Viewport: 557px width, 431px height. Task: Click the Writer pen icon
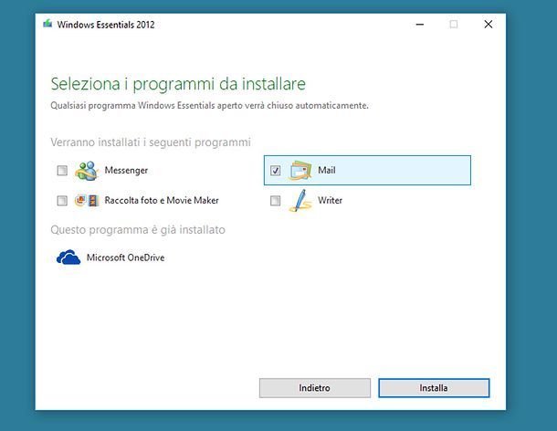coord(300,201)
